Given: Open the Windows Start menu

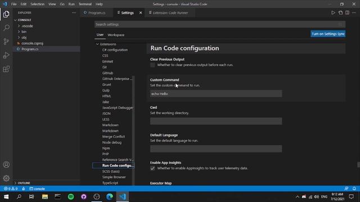Looking at the screenshot, I should click(x=6, y=197).
